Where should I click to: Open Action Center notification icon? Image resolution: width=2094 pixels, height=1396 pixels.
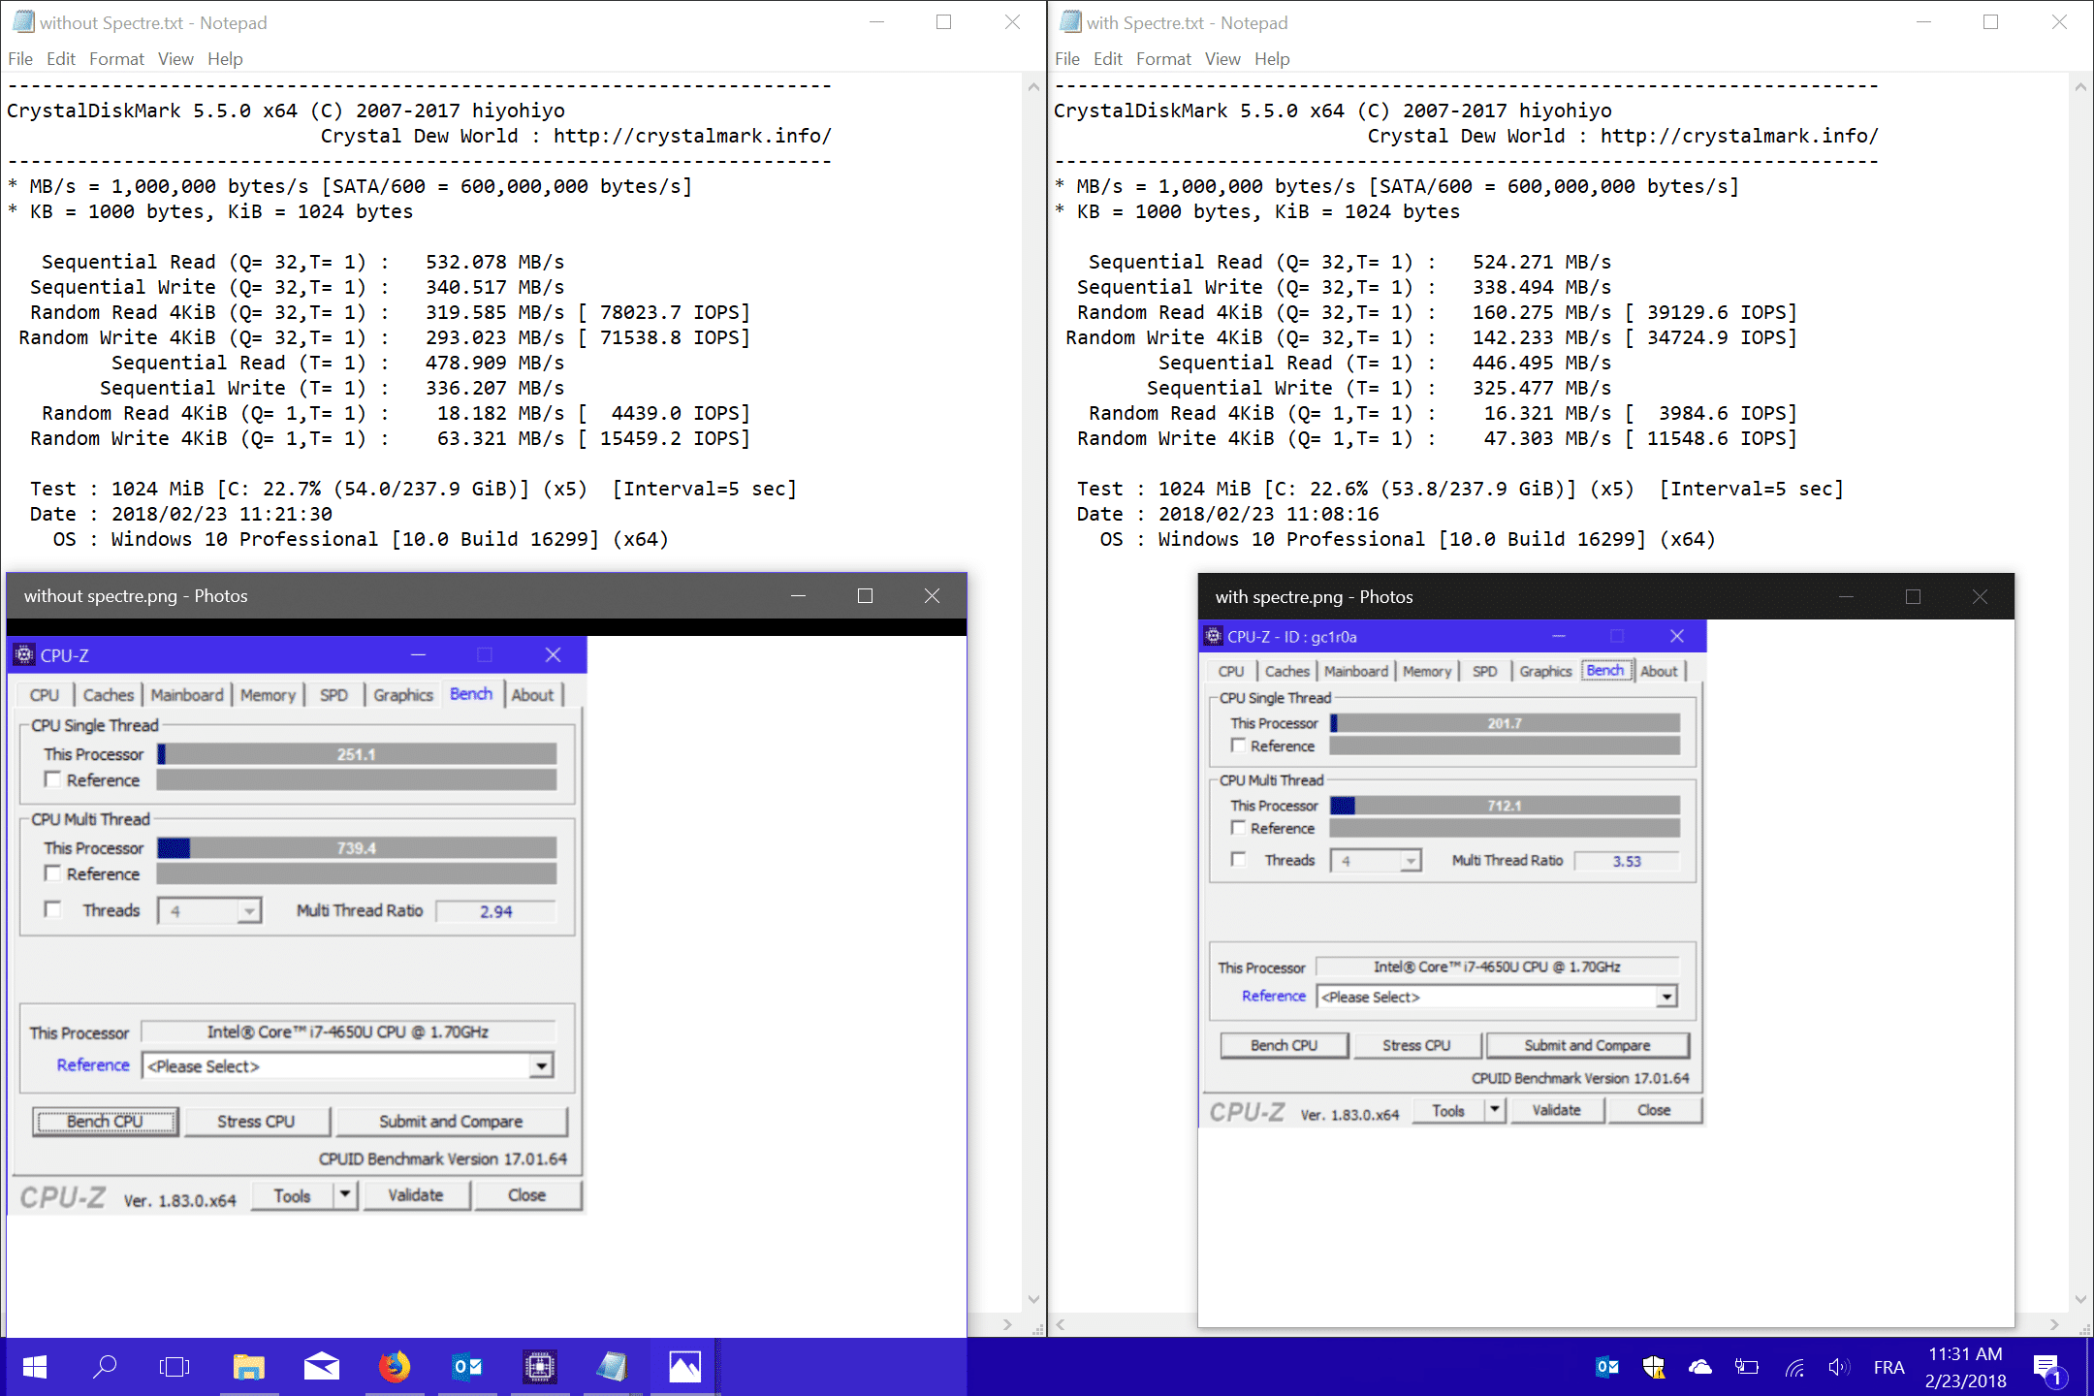pyautogui.click(x=2048, y=1369)
